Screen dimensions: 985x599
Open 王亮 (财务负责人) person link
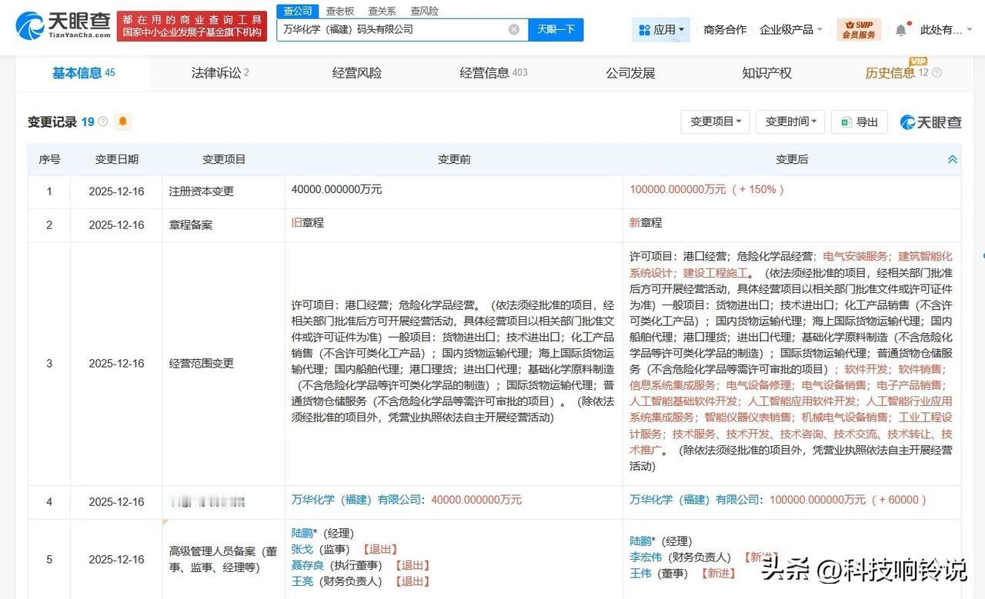tap(302, 581)
